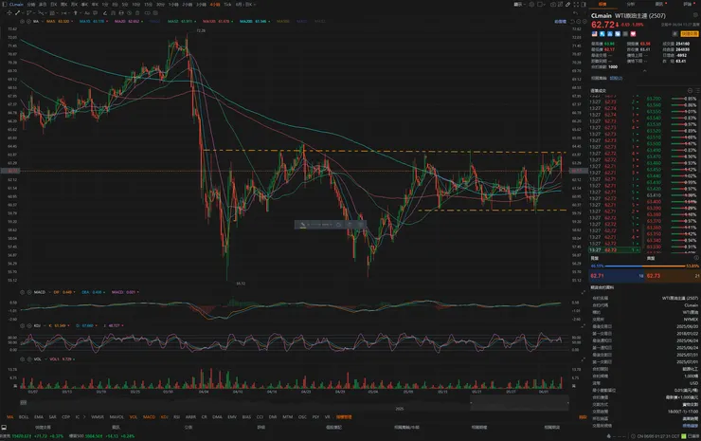Maximize the KDJ sub-panel
This screenshot has width=701, height=441.
pos(583,326)
